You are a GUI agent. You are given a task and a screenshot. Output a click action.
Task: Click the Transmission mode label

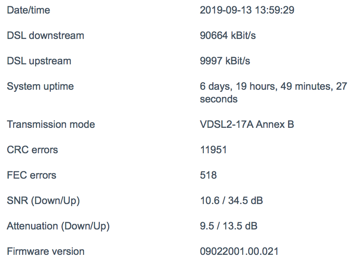51,124
